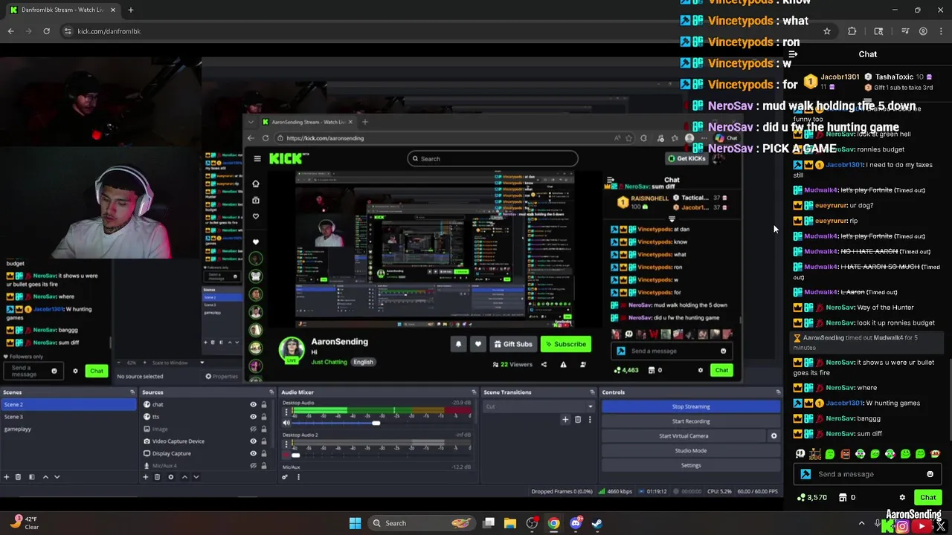Click Stop Streaming button
Image resolution: width=952 pixels, height=535 pixels.
(x=691, y=406)
